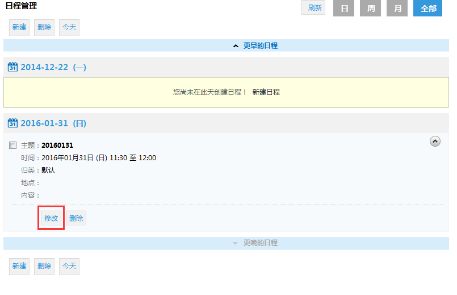Click the schedule subject 20160131
The width and height of the screenshot is (457, 295).
coord(57,146)
